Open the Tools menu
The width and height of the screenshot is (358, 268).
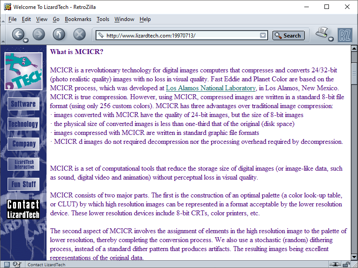[103, 19]
